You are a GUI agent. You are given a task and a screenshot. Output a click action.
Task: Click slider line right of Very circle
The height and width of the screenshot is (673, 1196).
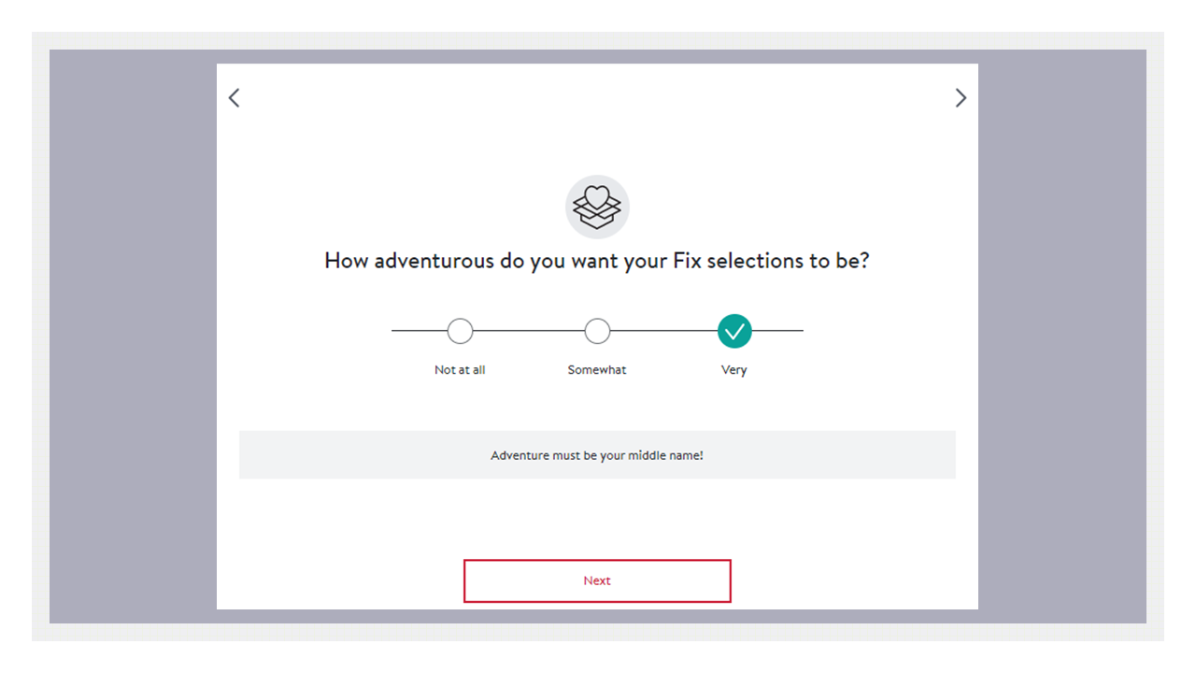point(777,331)
